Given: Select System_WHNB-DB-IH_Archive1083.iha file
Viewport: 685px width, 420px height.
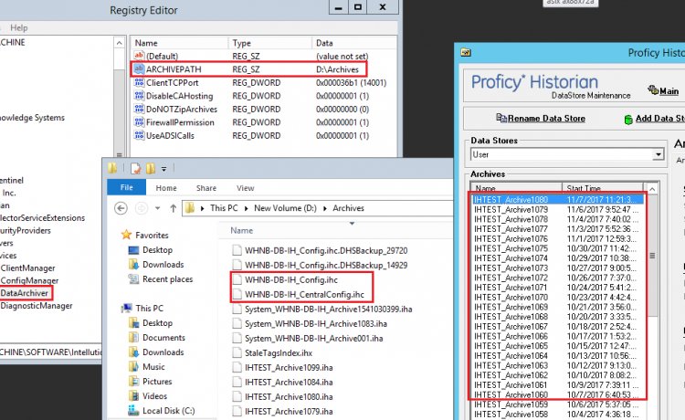Looking at the screenshot, I should click(316, 323).
